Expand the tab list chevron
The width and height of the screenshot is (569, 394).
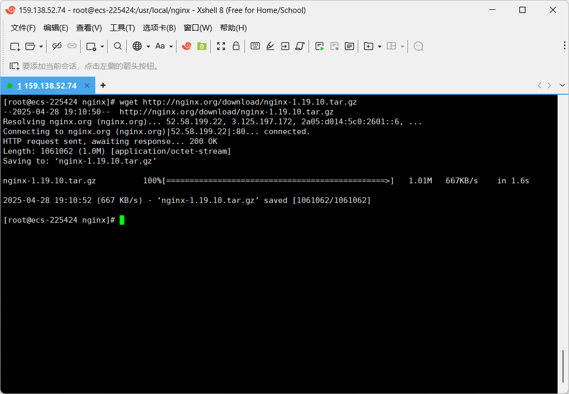pos(562,85)
